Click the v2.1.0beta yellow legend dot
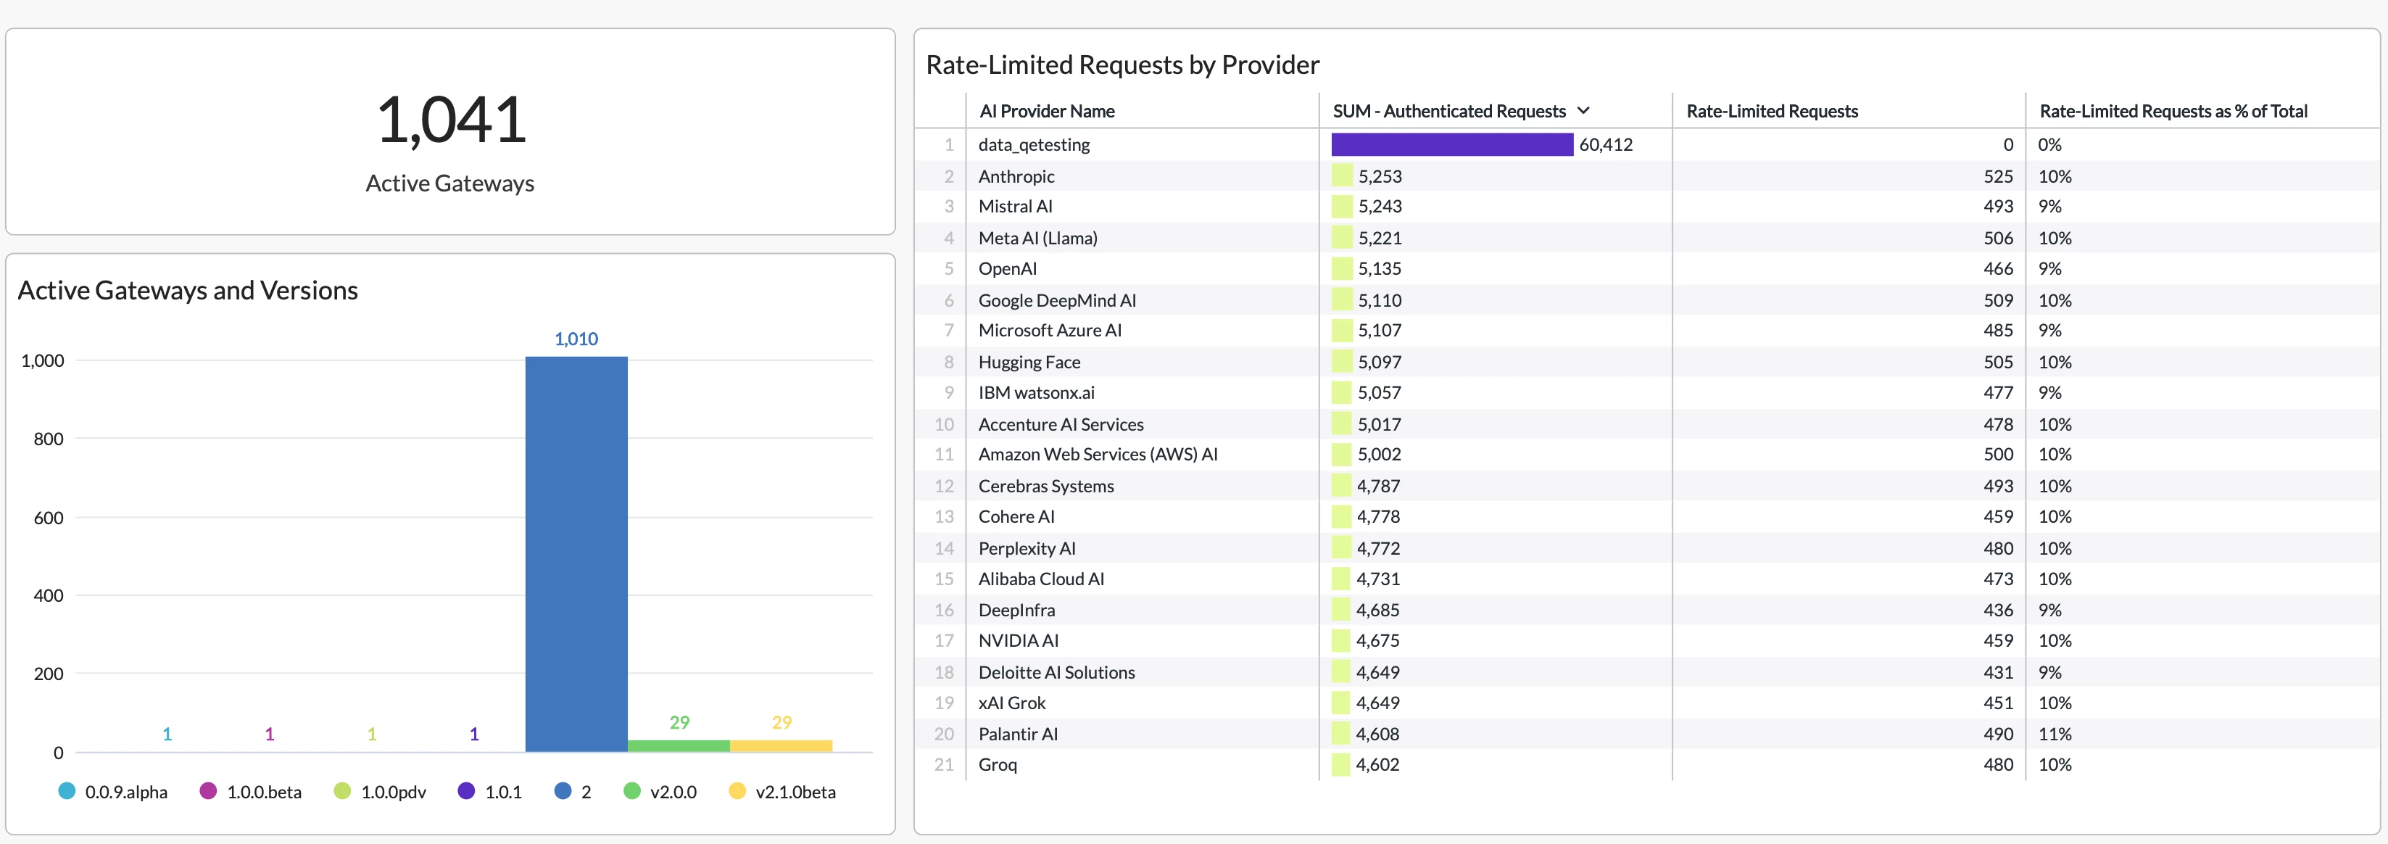 tap(738, 791)
